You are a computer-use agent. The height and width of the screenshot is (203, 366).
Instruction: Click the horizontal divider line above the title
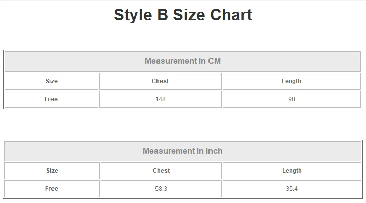click(x=183, y=1)
